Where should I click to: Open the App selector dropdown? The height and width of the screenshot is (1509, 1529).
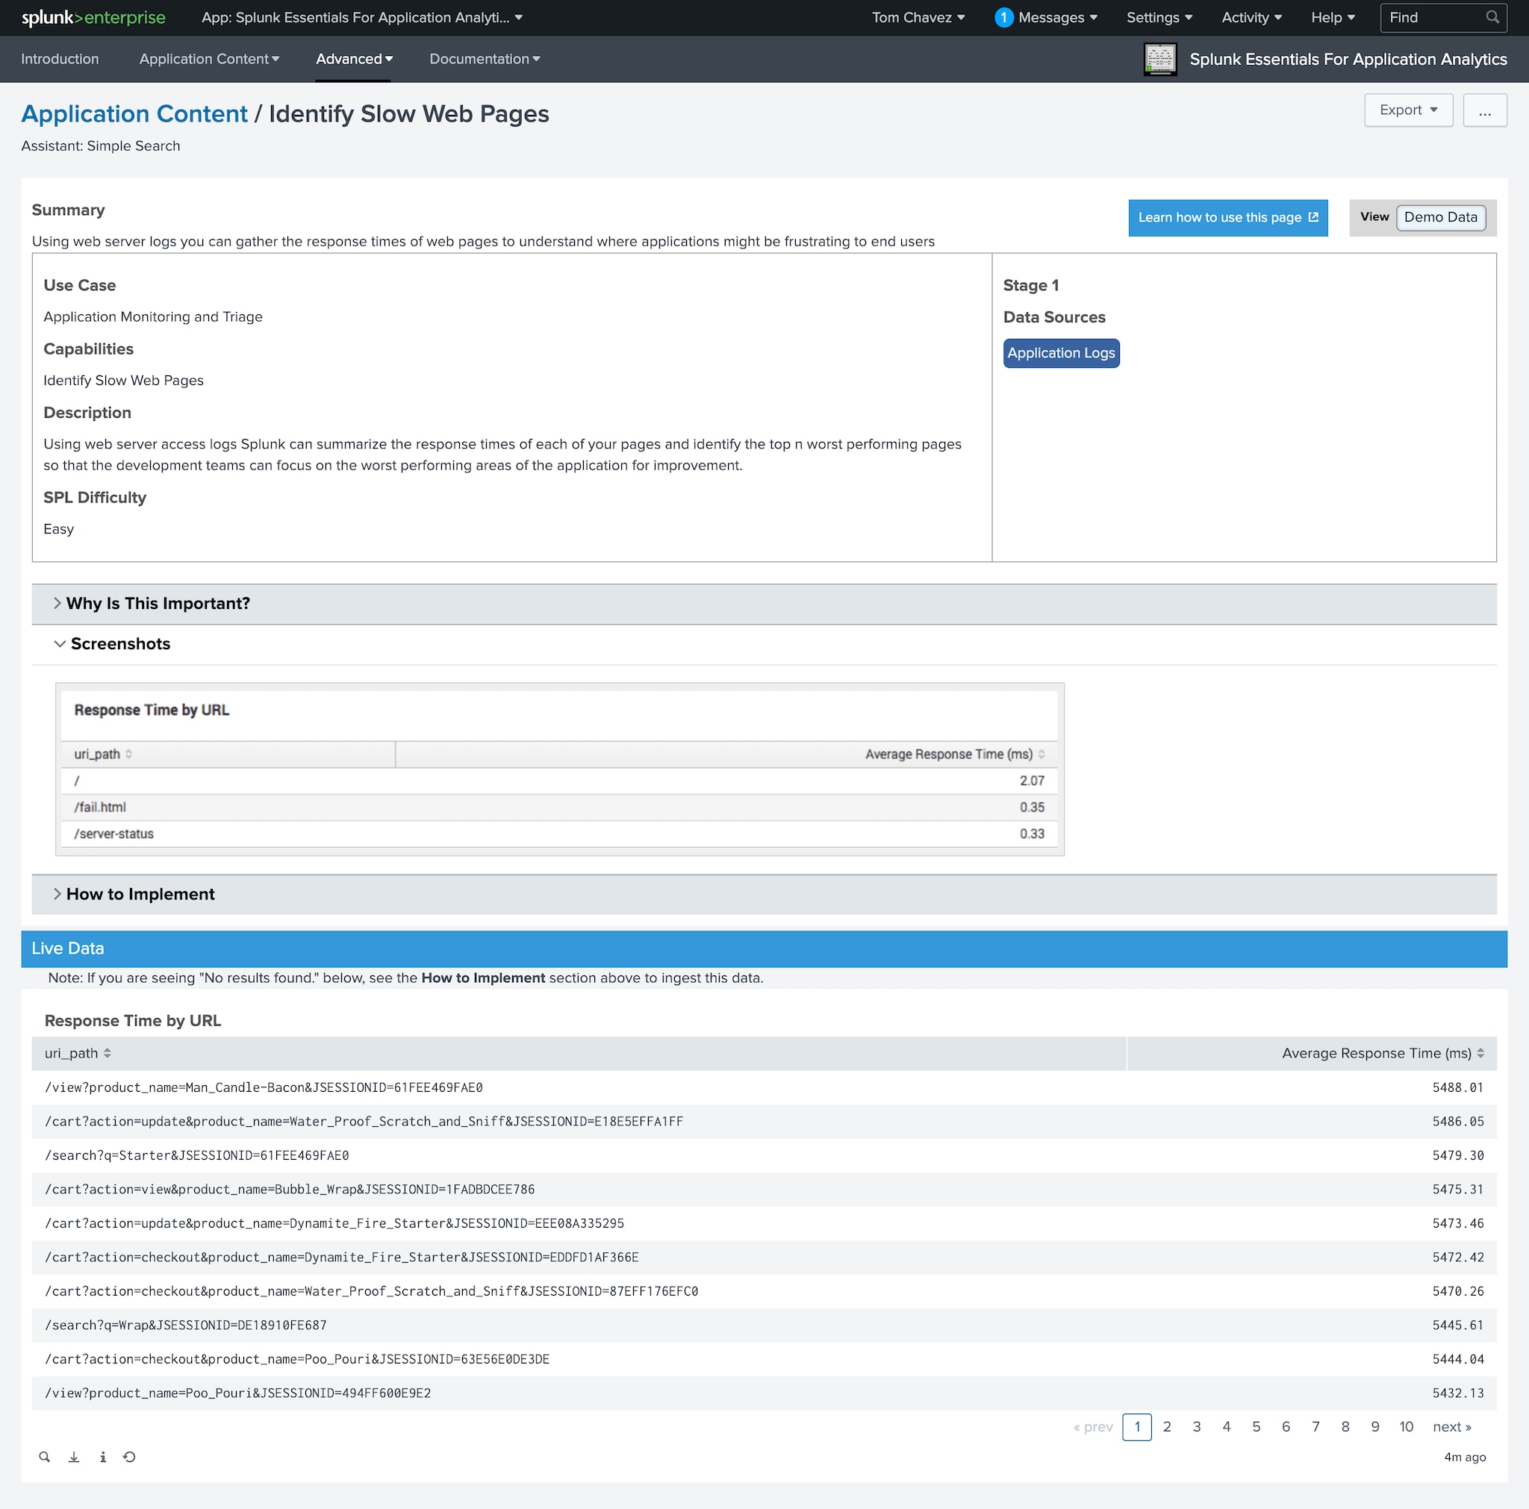361,17
